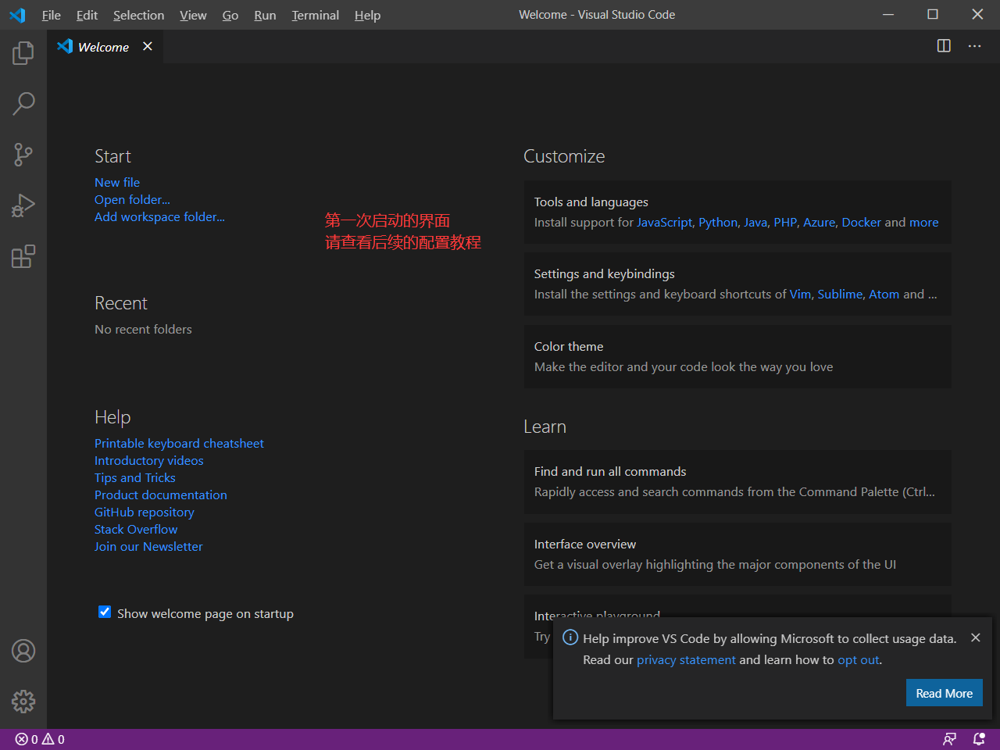Viewport: 1000px width, 750px height.
Task: Dismiss the usage data notification
Action: pos(975,637)
